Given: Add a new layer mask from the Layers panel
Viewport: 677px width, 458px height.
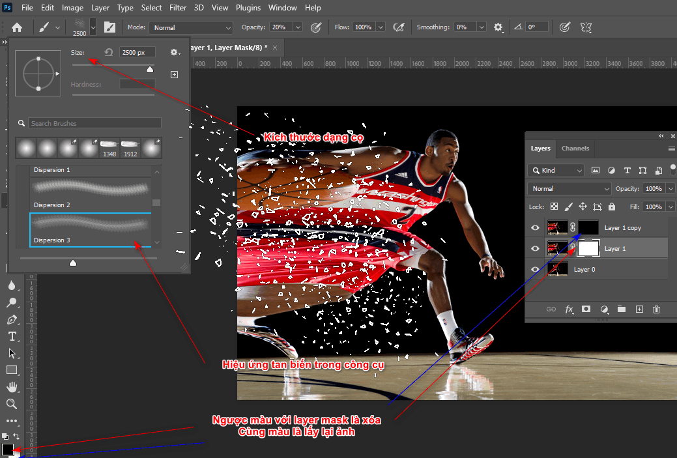Looking at the screenshot, I should [x=586, y=309].
